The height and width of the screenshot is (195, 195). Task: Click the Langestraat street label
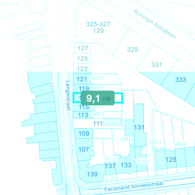68,96
